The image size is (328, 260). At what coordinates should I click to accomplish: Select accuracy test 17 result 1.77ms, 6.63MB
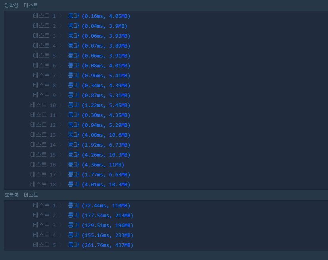[x=99, y=174]
